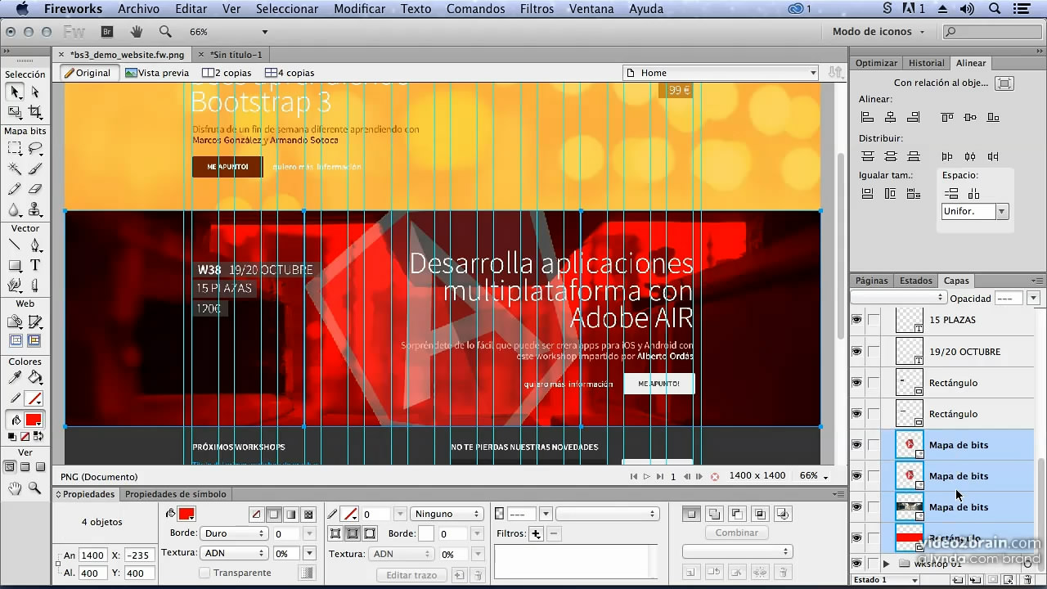Toggle eye of wkshop 01 layer
This screenshot has width=1047, height=589.
[x=856, y=563]
